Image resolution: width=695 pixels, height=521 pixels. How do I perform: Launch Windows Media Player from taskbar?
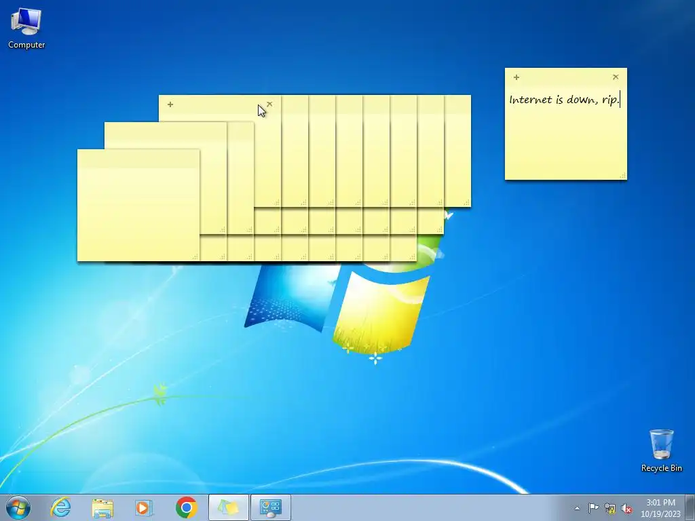click(144, 507)
